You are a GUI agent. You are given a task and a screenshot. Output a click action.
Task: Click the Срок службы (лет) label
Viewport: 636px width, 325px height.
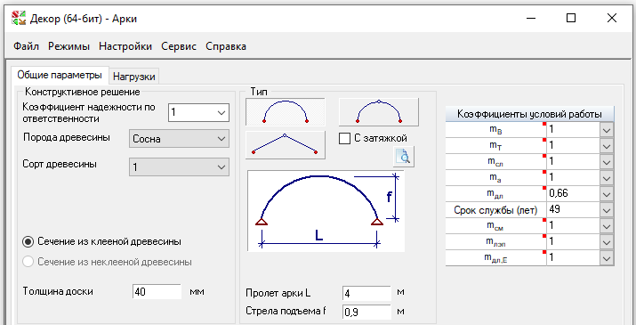(x=495, y=210)
